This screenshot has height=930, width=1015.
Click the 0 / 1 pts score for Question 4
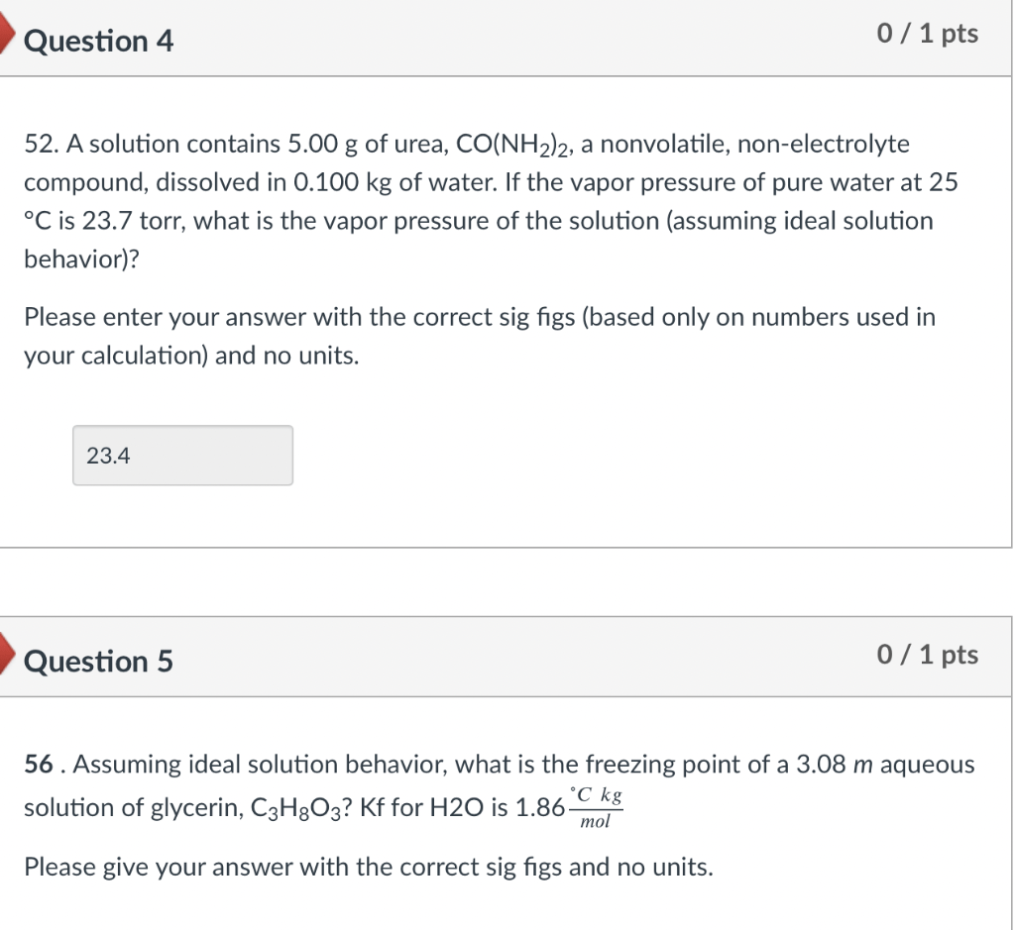(x=927, y=33)
